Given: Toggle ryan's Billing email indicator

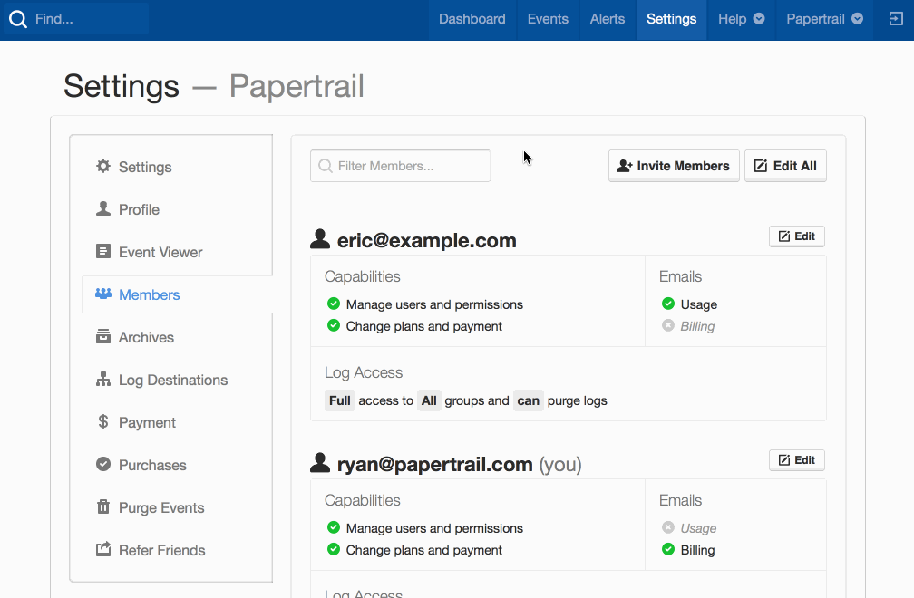Looking at the screenshot, I should point(668,548).
